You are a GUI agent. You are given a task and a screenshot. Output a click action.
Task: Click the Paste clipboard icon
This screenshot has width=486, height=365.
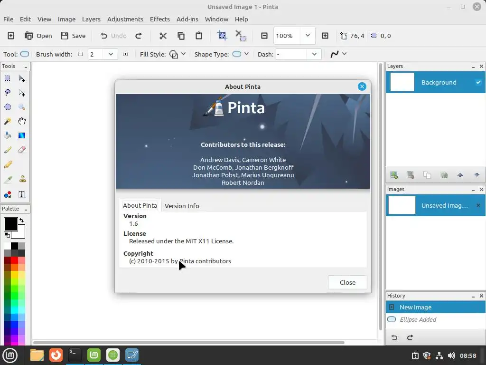point(199,36)
